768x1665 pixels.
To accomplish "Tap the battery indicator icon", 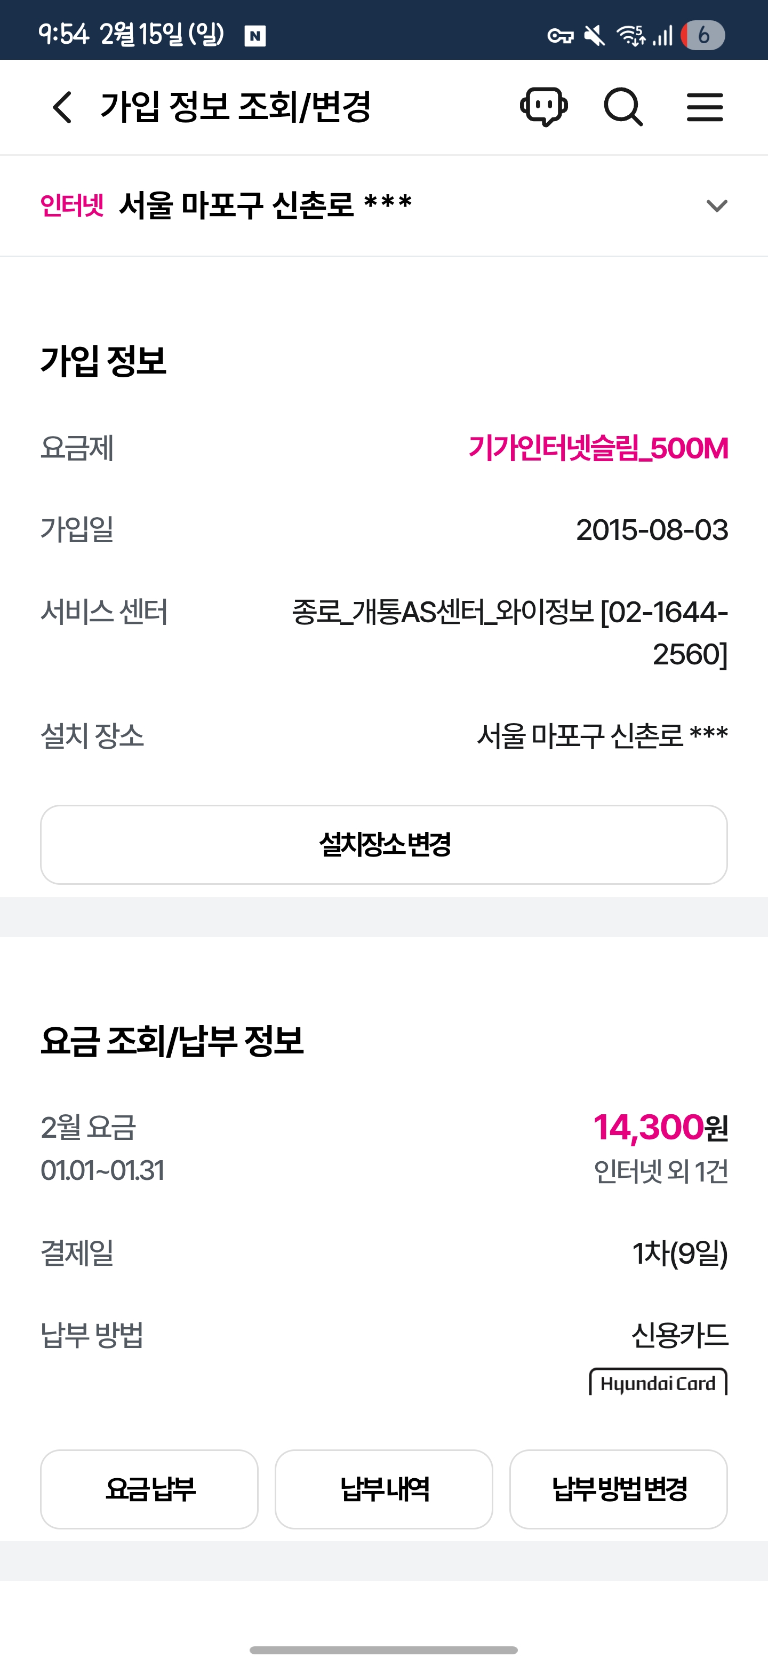I will click(703, 35).
